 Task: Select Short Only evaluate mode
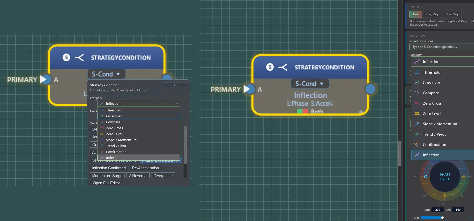(452, 14)
